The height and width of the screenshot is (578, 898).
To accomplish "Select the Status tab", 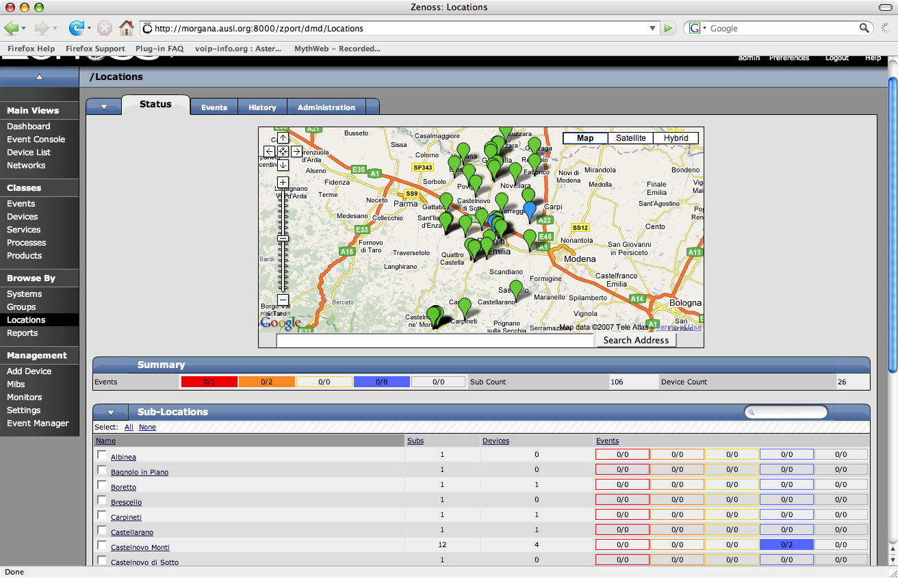I will 155,105.
